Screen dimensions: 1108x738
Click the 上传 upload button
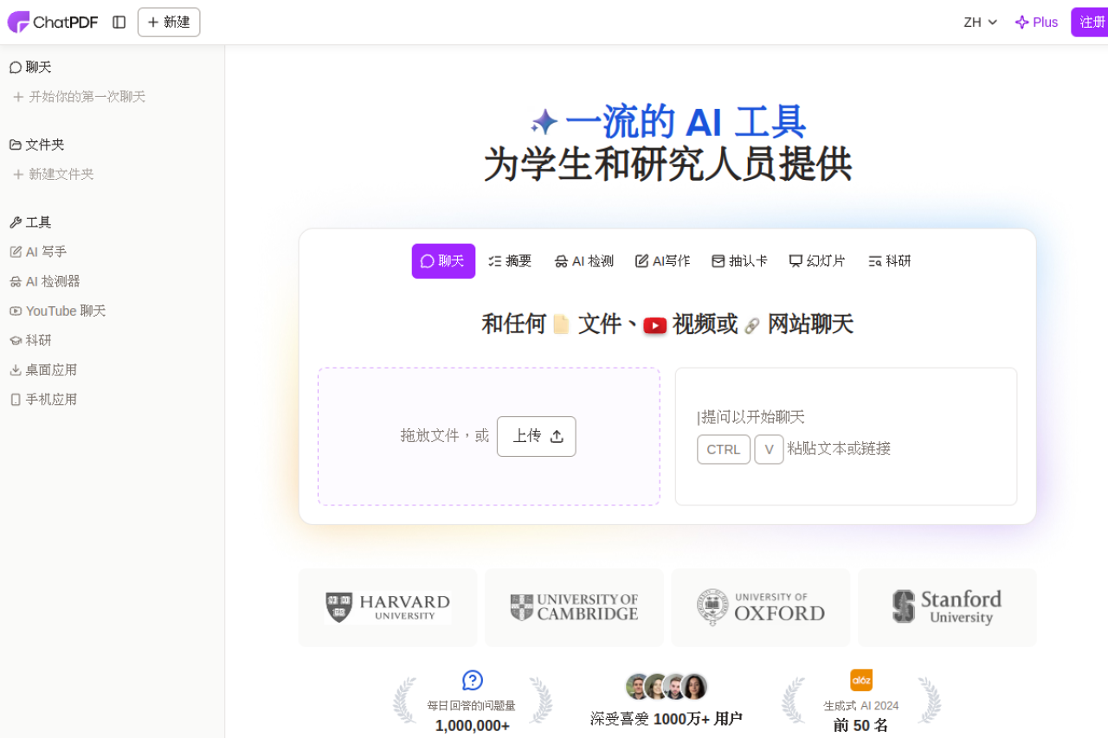(537, 436)
